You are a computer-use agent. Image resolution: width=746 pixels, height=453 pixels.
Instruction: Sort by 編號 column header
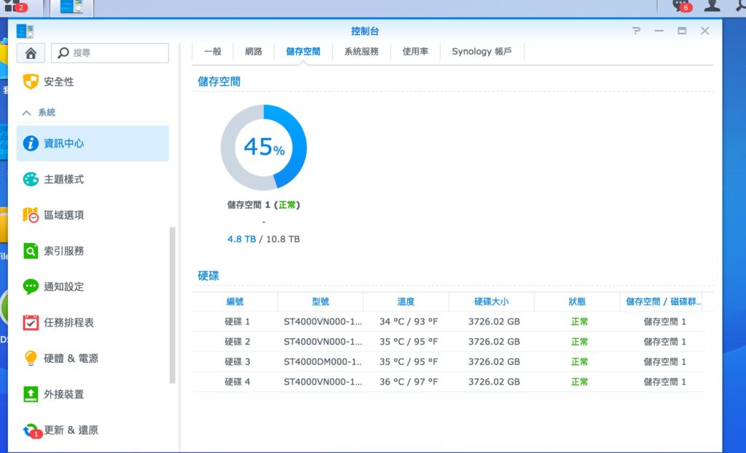[x=235, y=302]
